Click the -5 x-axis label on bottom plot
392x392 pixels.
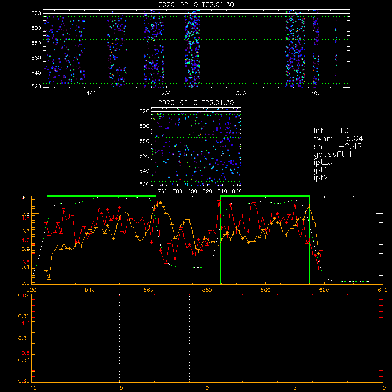pos(120,388)
